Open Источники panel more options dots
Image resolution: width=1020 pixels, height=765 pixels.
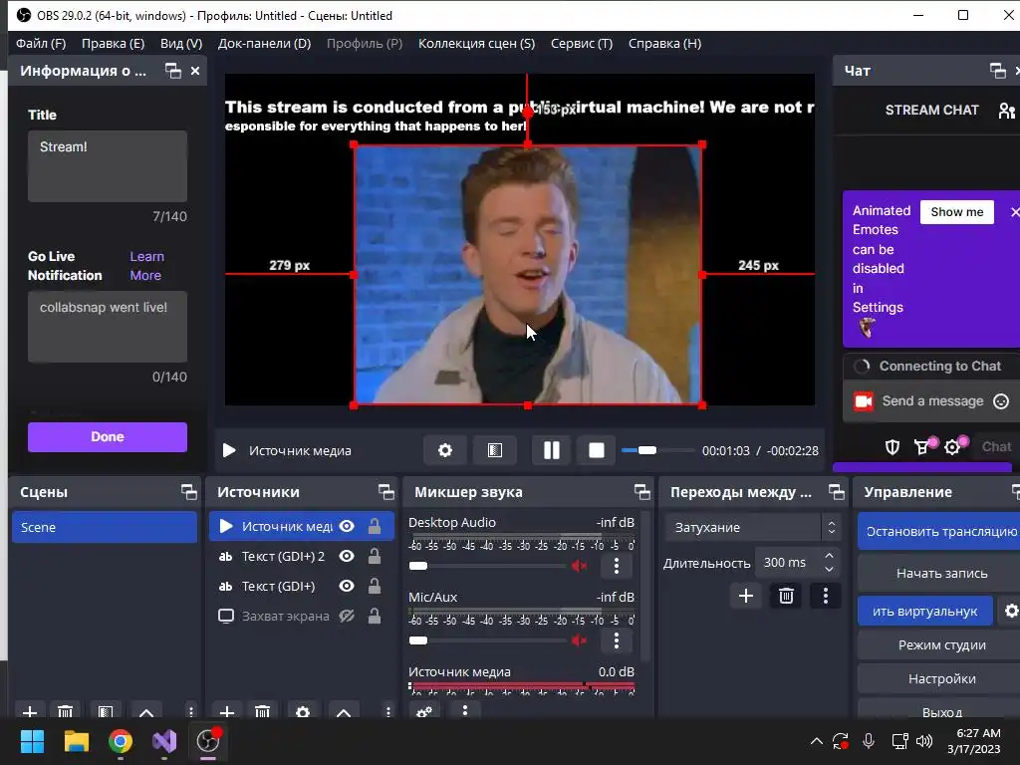coord(388,711)
